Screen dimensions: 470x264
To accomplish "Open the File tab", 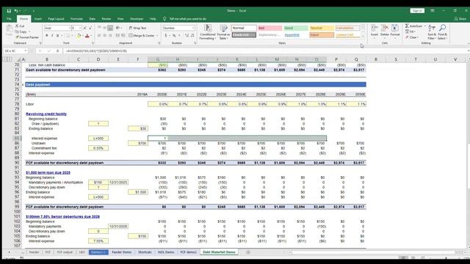I will [9, 19].
